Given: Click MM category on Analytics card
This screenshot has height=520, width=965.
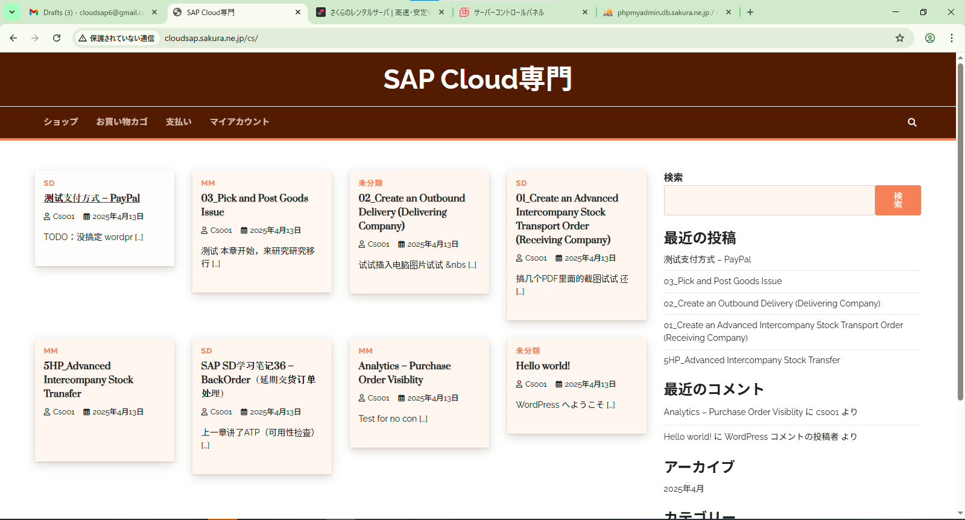Looking at the screenshot, I should [365, 350].
